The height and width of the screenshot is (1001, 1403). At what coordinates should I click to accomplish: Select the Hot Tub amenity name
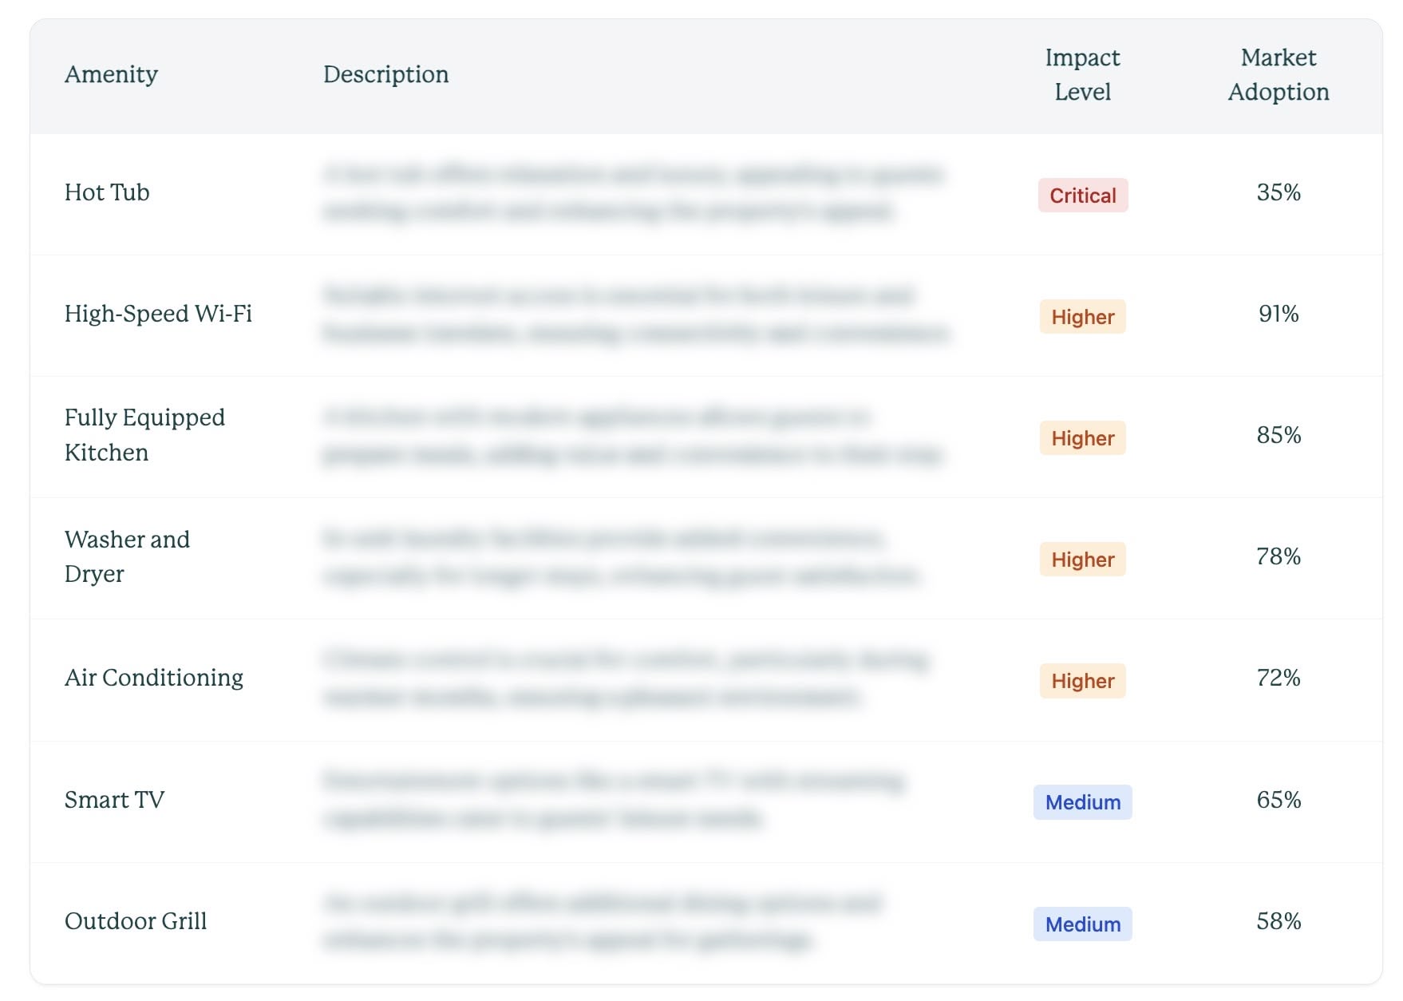pos(107,192)
